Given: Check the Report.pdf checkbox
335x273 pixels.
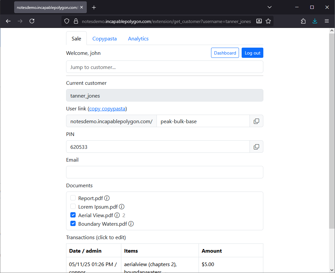Looking at the screenshot, I should coord(73,198).
